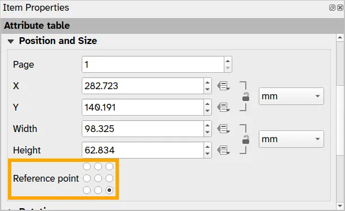Select top-left reference point
Image resolution: width=345 pixels, height=211 pixels.
pos(87,166)
